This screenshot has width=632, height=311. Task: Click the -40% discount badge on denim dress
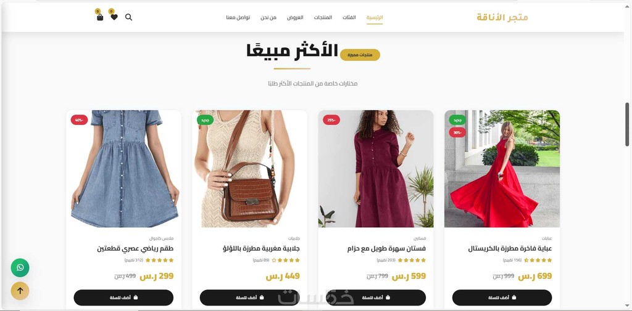coord(79,120)
